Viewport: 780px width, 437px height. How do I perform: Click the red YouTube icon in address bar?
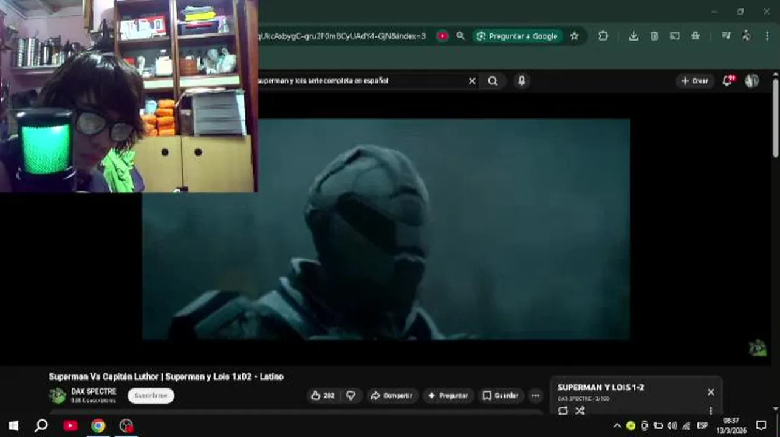point(442,36)
